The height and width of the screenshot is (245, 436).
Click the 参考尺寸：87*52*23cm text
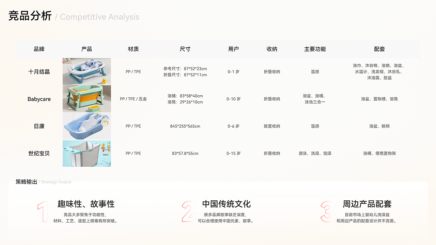[185, 69]
